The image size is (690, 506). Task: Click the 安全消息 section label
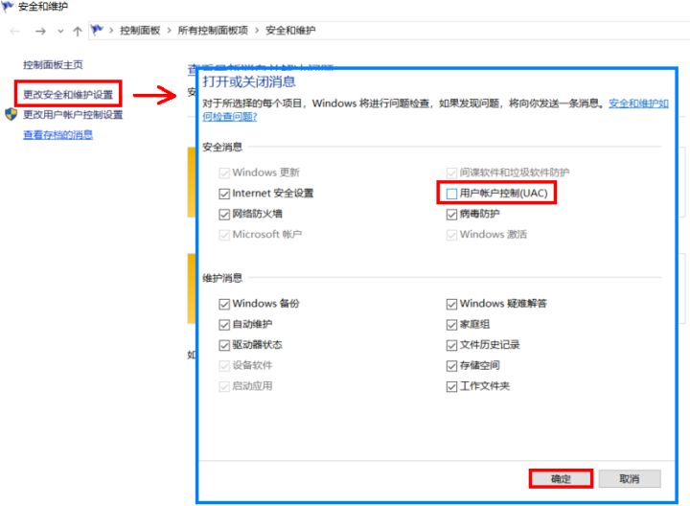click(x=222, y=147)
